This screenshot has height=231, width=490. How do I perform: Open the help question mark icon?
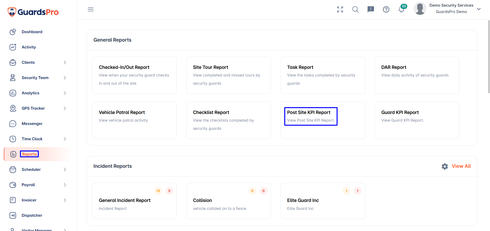click(386, 9)
